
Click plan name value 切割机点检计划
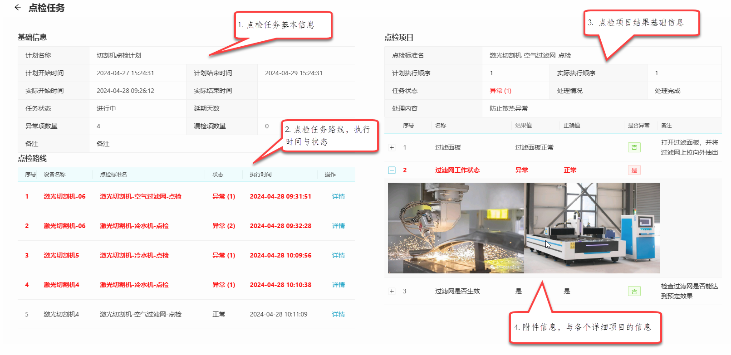point(119,55)
